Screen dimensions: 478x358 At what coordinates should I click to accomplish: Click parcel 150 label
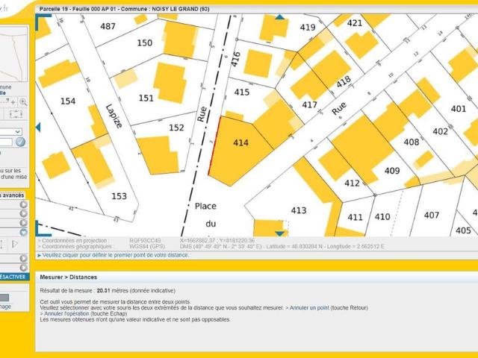point(144,43)
